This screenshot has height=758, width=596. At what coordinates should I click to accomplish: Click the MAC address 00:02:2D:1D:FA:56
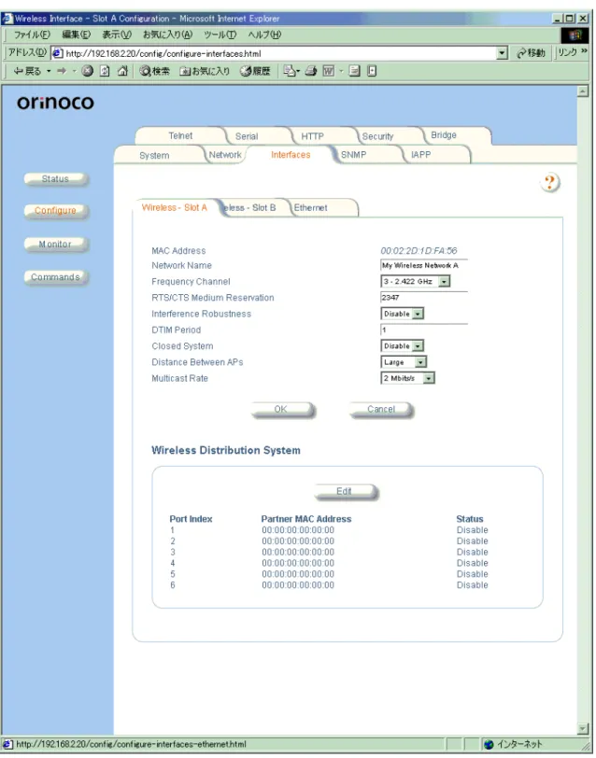[x=419, y=251]
